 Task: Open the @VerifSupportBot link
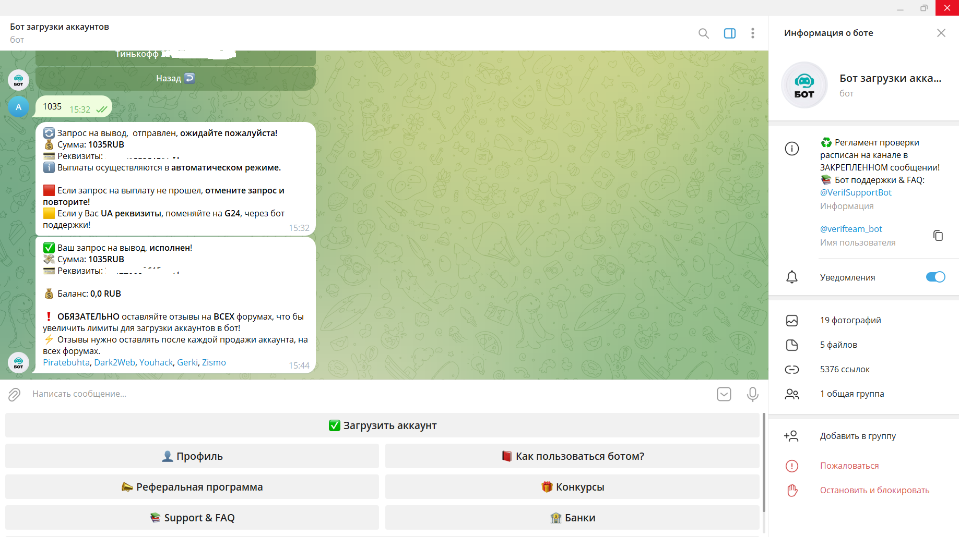tap(856, 192)
